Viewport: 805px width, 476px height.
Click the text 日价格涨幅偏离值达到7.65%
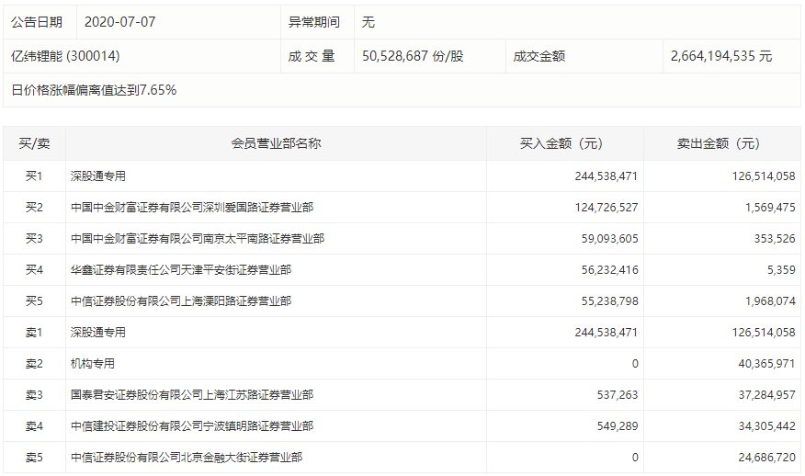(x=94, y=90)
